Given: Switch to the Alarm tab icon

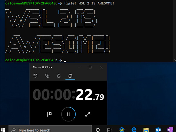Looking at the screenshot, I should click(x=35, y=76).
